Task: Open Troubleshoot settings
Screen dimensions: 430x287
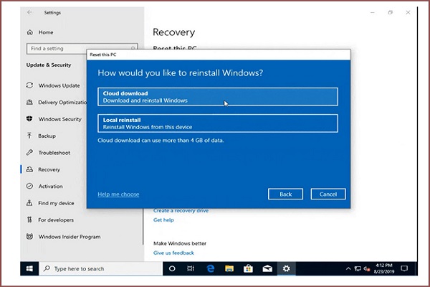Action: 54,153
